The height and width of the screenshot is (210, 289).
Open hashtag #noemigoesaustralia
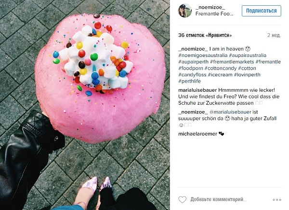point(203,55)
